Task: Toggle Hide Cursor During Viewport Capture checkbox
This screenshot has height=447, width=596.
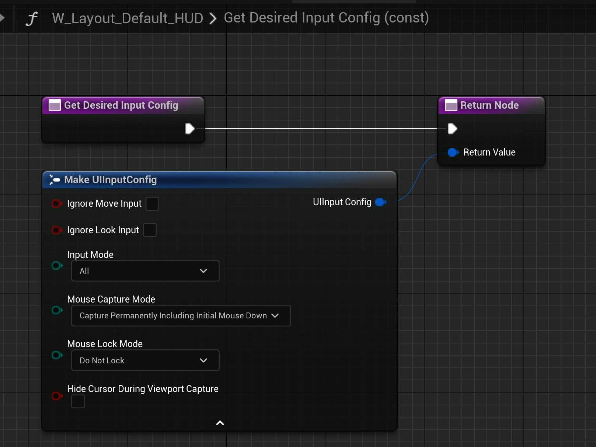Action: (78, 401)
